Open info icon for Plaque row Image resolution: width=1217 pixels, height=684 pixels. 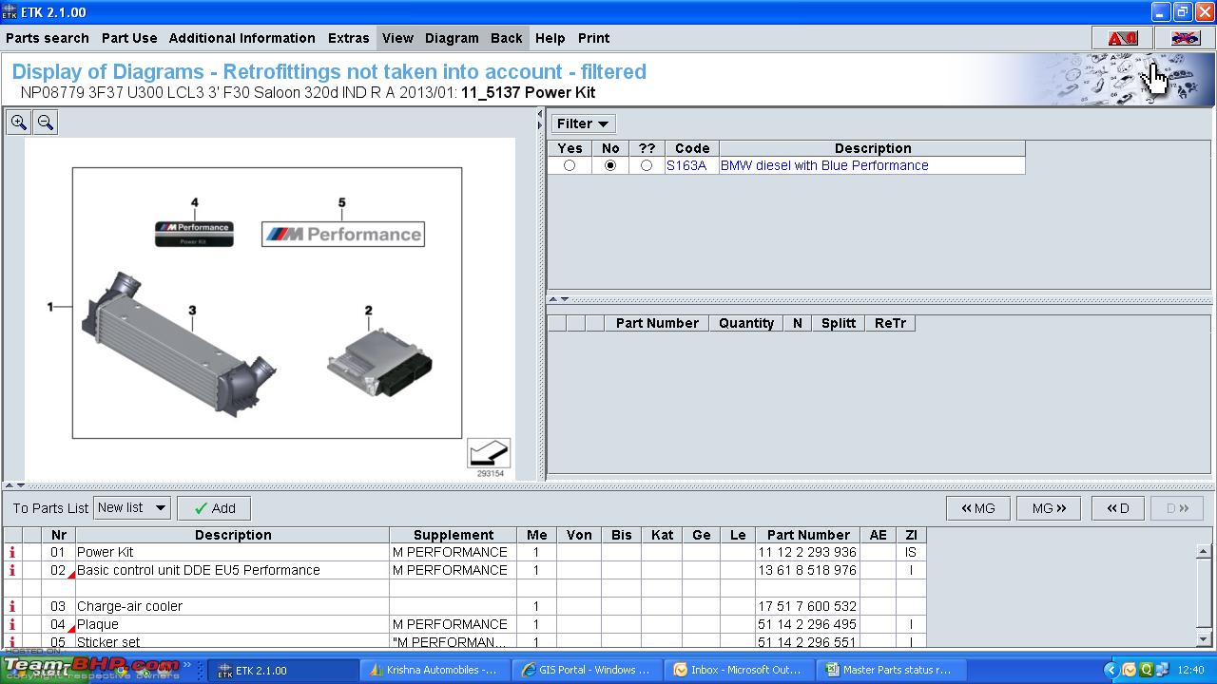pyautogui.click(x=12, y=624)
